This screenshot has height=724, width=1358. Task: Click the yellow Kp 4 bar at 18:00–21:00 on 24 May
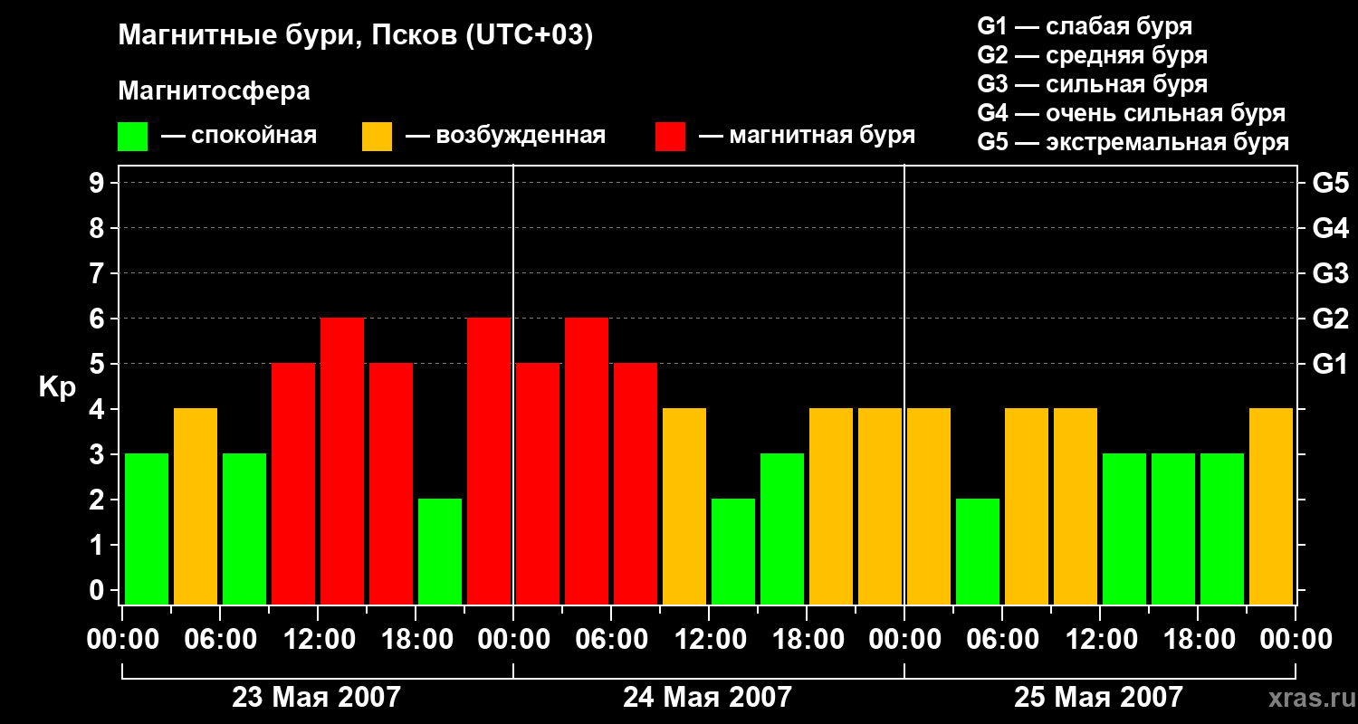tap(831, 506)
